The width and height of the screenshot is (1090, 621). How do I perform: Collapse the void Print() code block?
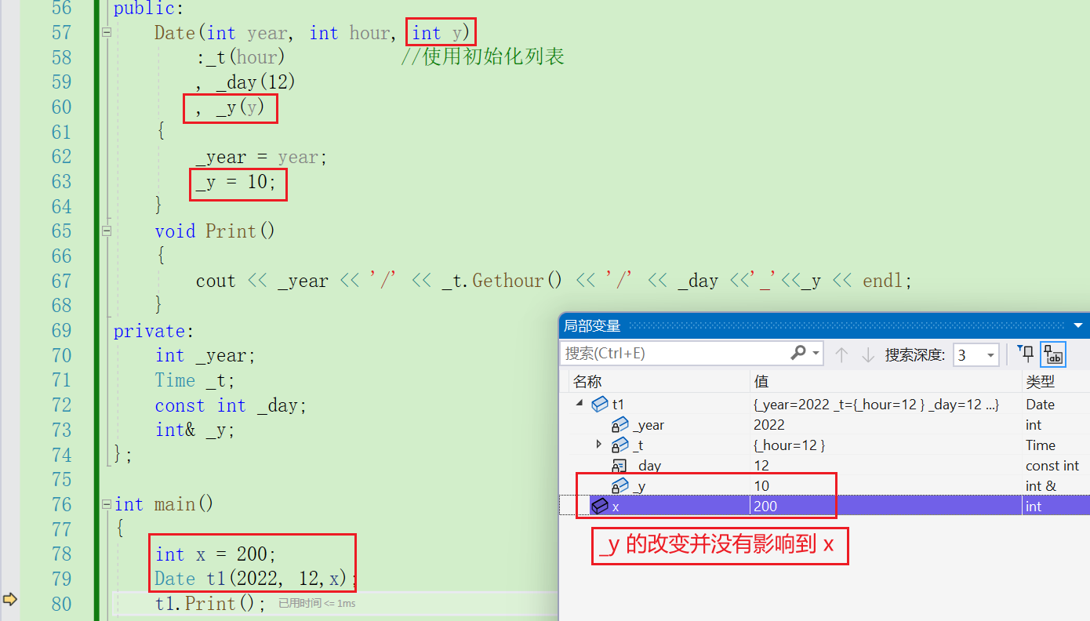(106, 231)
